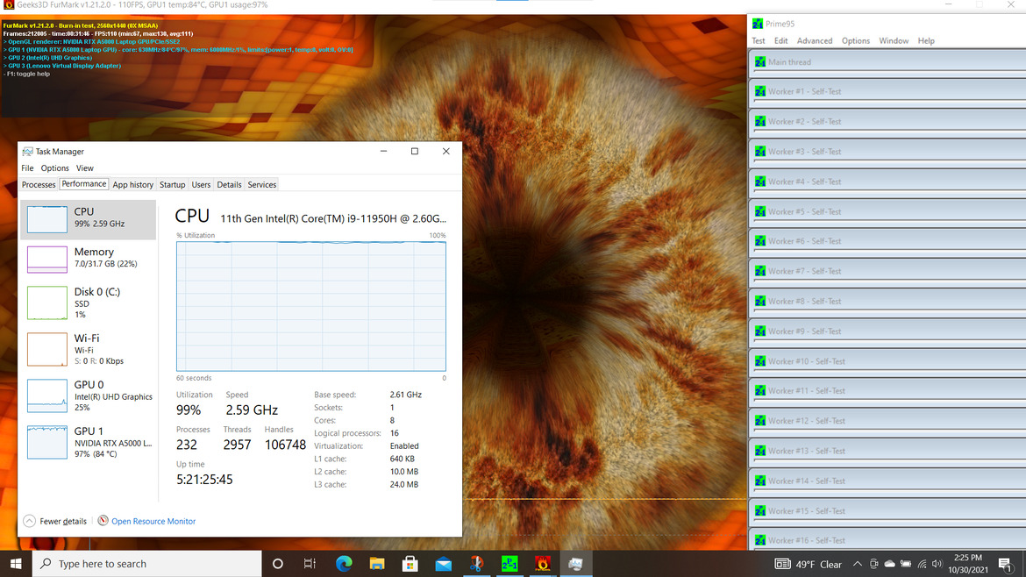
Task: Click the Worker #4 Self-Test window icon
Action: 759,182
